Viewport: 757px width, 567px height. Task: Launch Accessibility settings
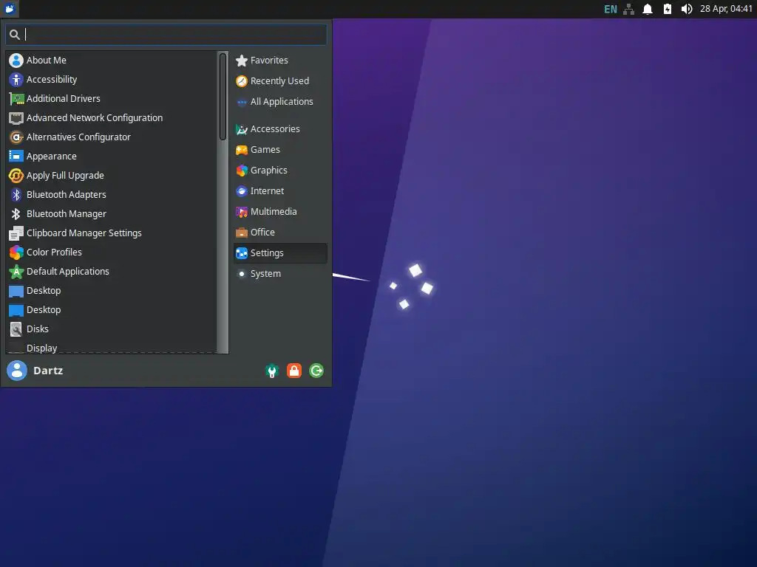112,80
